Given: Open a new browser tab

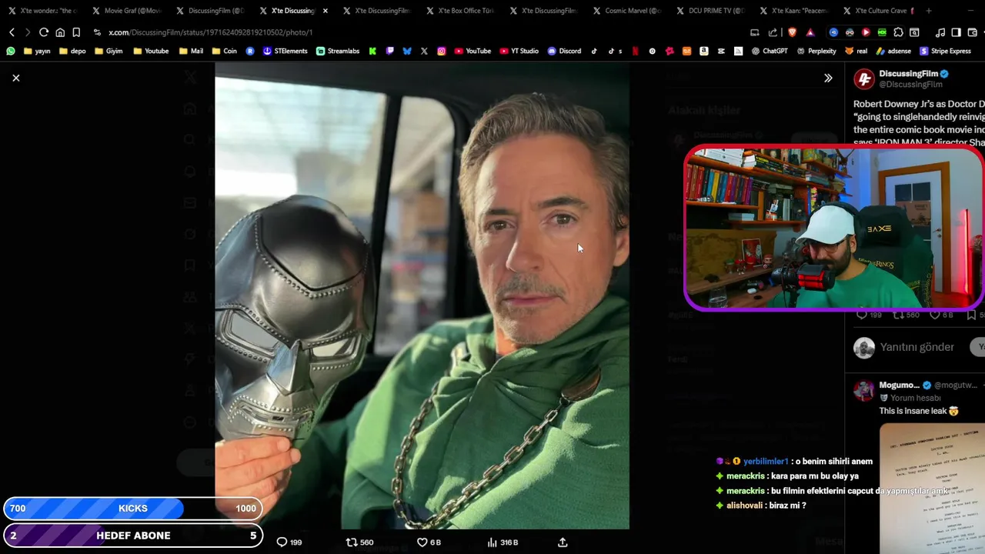Looking at the screenshot, I should coord(929,11).
